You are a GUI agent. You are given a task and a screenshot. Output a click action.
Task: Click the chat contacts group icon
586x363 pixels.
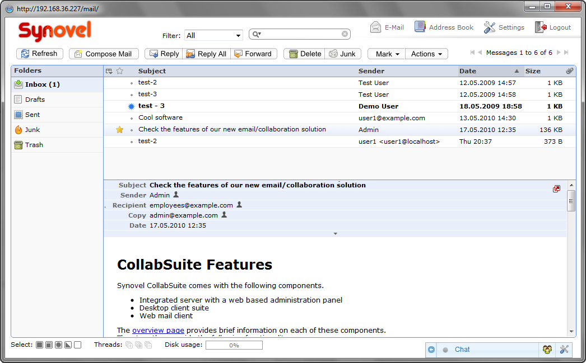[x=547, y=350]
